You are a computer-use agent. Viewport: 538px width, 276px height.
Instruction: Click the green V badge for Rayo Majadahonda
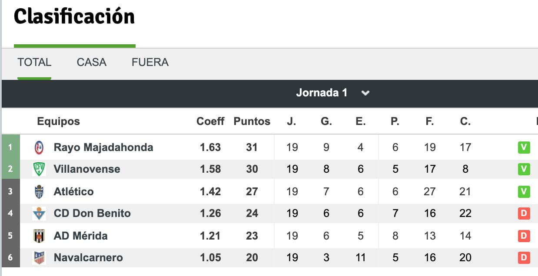click(524, 148)
